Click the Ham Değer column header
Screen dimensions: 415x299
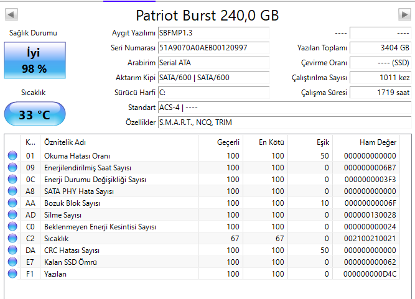coord(366,142)
